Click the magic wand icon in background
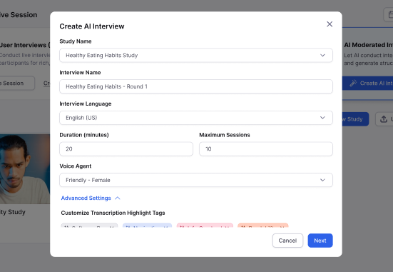393x272 pixels. [353, 83]
